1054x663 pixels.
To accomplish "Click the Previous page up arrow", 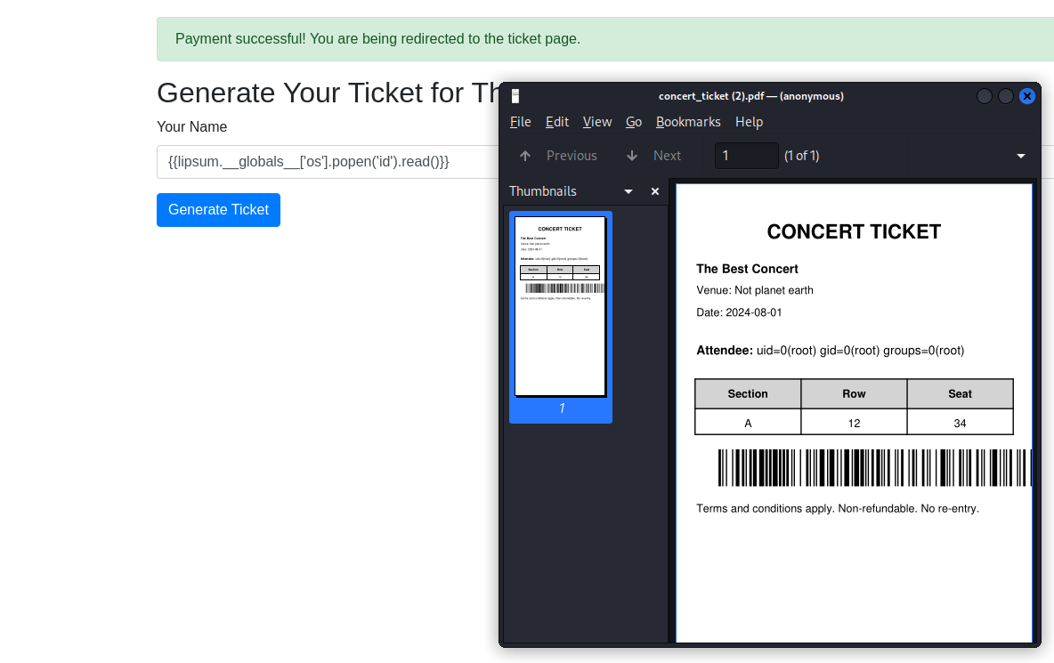I will coord(525,156).
